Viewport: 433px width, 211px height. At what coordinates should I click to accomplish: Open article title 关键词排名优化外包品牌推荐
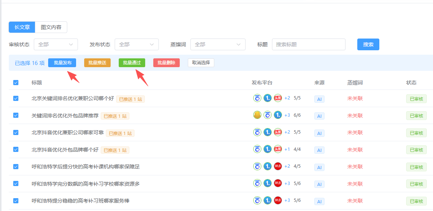pyautogui.click(x=65, y=116)
